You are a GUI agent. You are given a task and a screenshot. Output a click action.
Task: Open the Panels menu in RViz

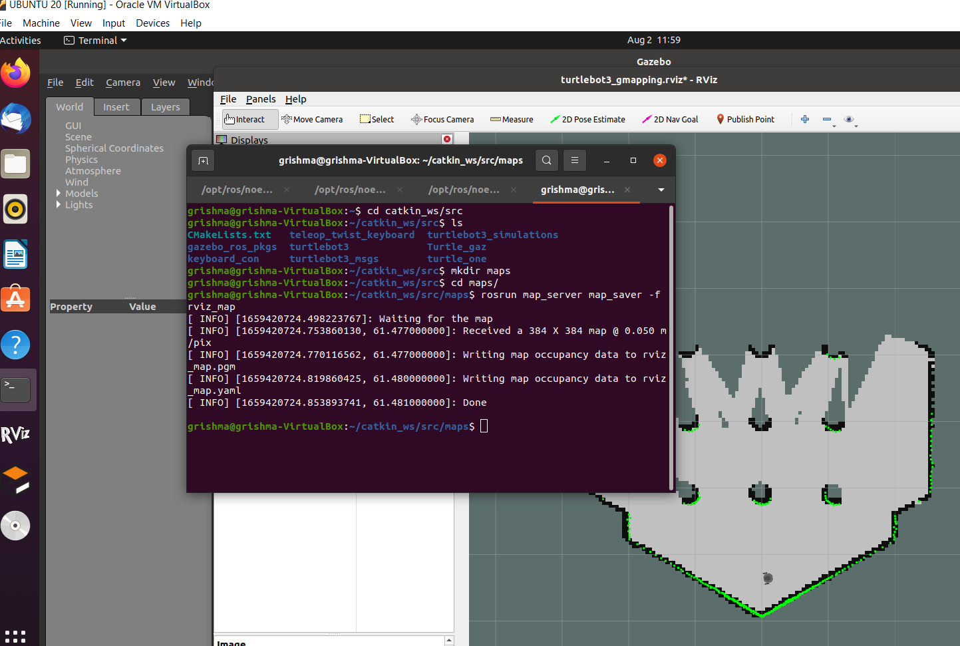pos(260,99)
